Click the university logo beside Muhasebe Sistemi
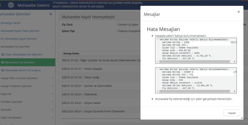 tap(11, 5)
